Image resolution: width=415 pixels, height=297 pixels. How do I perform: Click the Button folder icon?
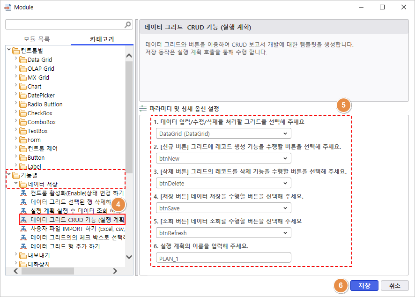click(x=23, y=158)
